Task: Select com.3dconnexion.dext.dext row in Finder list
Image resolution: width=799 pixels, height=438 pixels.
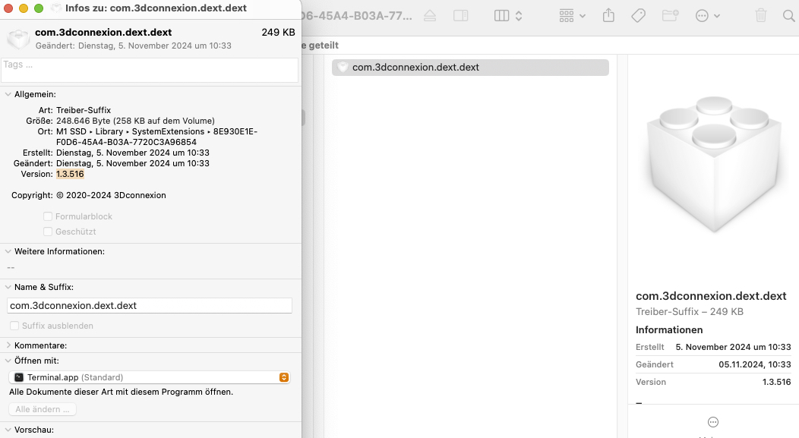Action: pos(470,68)
